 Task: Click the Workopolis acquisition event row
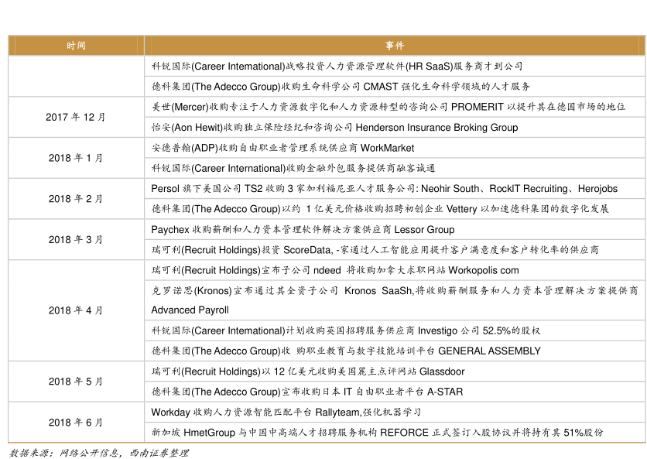[x=335, y=271]
